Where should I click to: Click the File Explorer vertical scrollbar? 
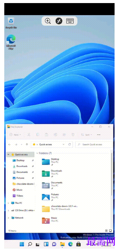[112, 174]
